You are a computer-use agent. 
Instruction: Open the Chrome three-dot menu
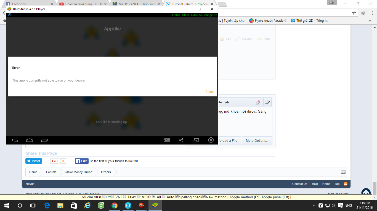[x=371, y=13]
